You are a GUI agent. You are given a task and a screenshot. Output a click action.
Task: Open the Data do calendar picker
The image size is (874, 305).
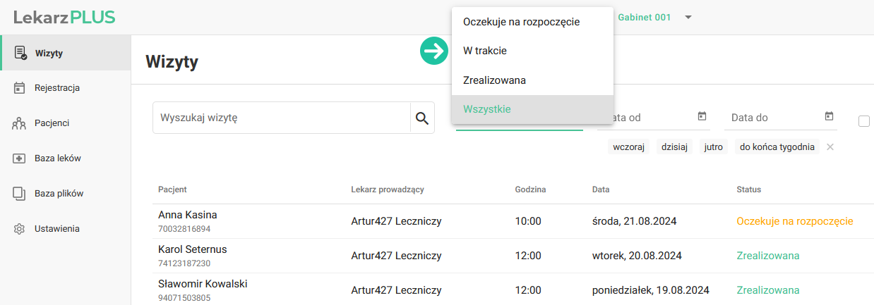(829, 116)
